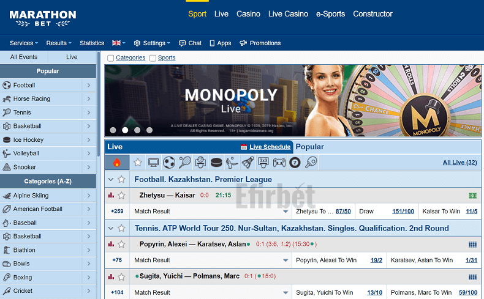Open the Services dropdown menu

24,43
